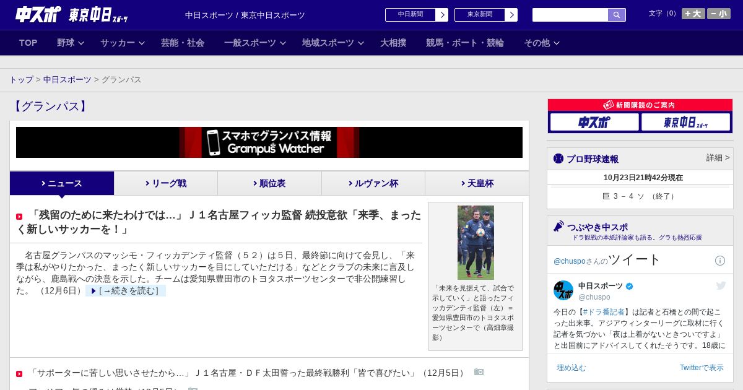
Task: Open 新聞購読のご案内 header
Action: 640,105
